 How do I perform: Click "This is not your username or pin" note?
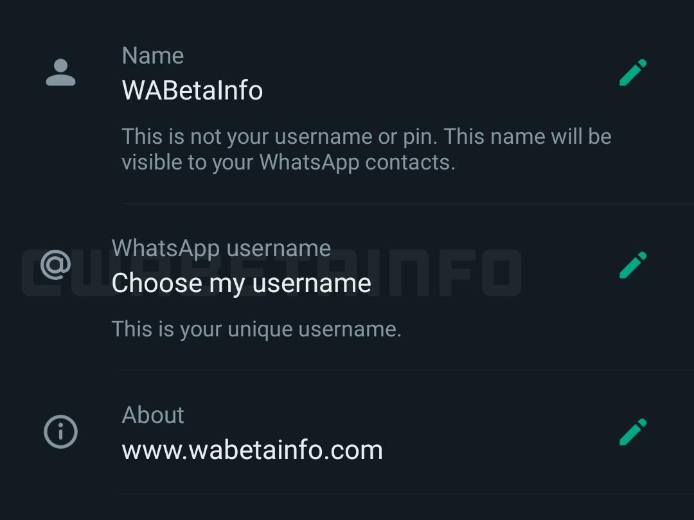280,137
